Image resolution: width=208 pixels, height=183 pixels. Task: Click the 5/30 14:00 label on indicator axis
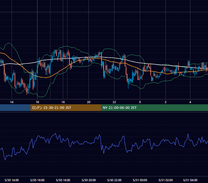[12, 180]
